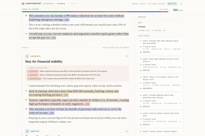205x136 pixels.
Task: Click the UNS tag after funding pressure claim
Action: pos(66,95)
